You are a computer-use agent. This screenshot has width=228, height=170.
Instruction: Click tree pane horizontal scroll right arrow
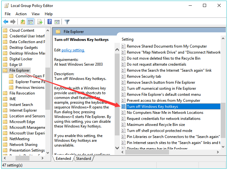coord(42,158)
